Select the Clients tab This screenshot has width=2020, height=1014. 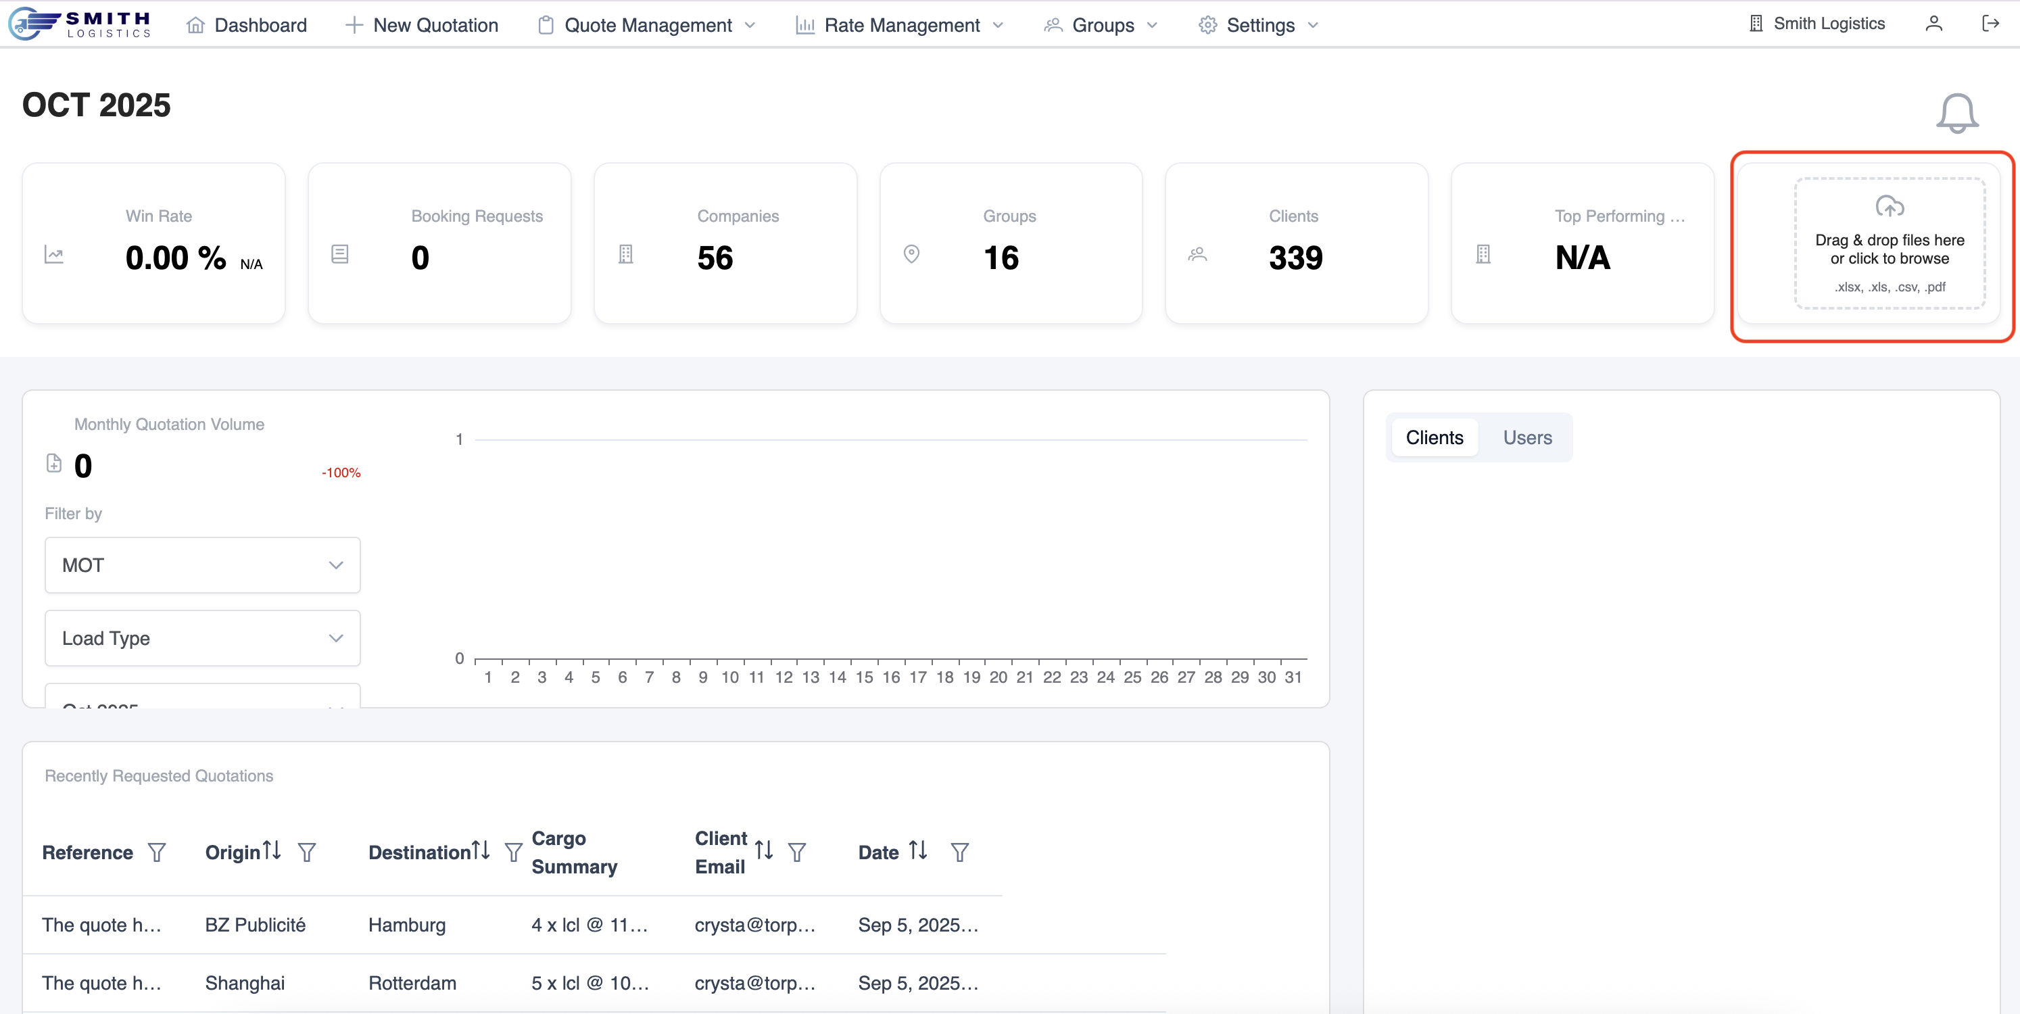1435,437
